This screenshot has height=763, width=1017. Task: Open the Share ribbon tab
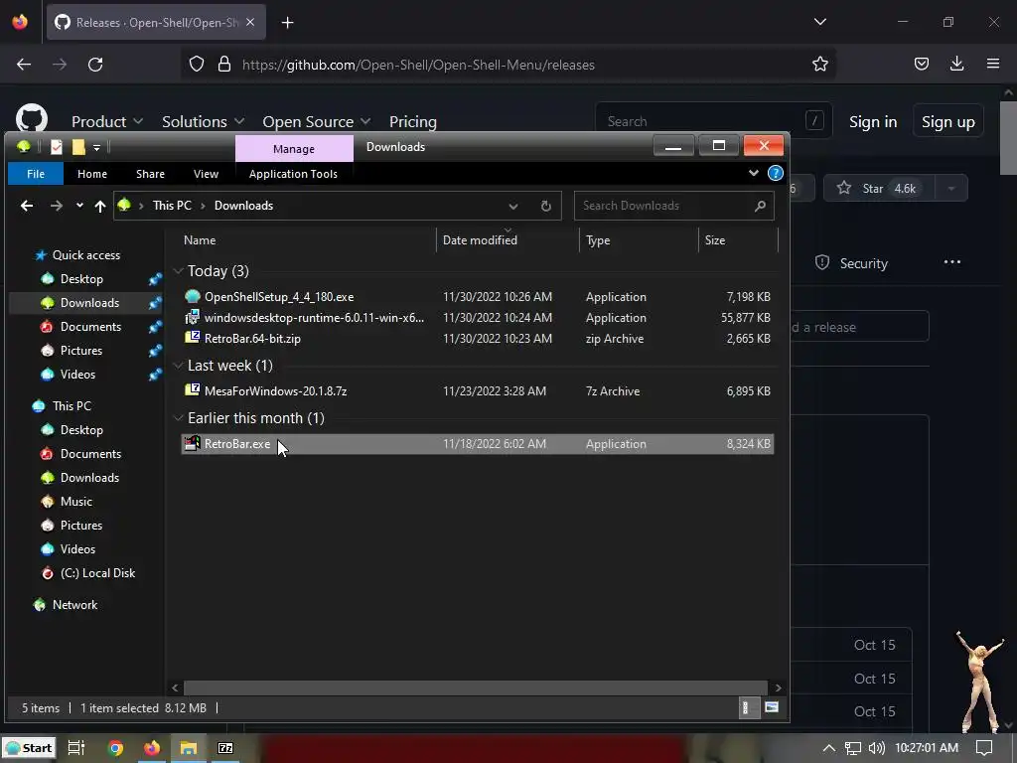[151, 174]
